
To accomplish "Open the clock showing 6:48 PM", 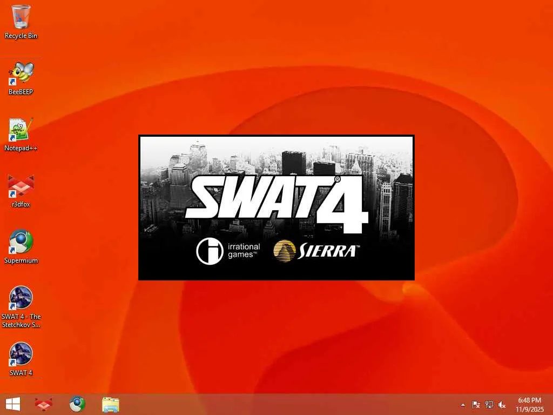I will [530, 405].
